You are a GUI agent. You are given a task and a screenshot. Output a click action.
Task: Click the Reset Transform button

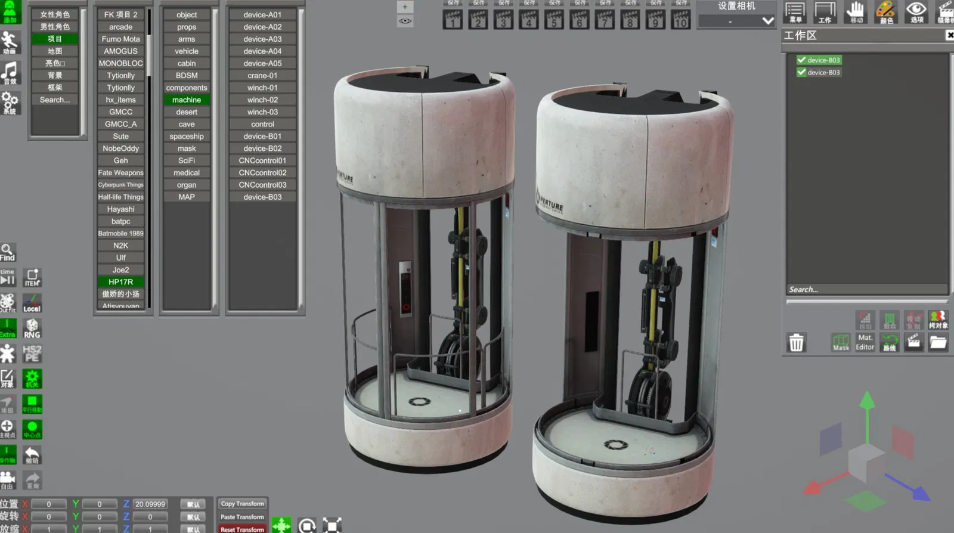point(242,529)
